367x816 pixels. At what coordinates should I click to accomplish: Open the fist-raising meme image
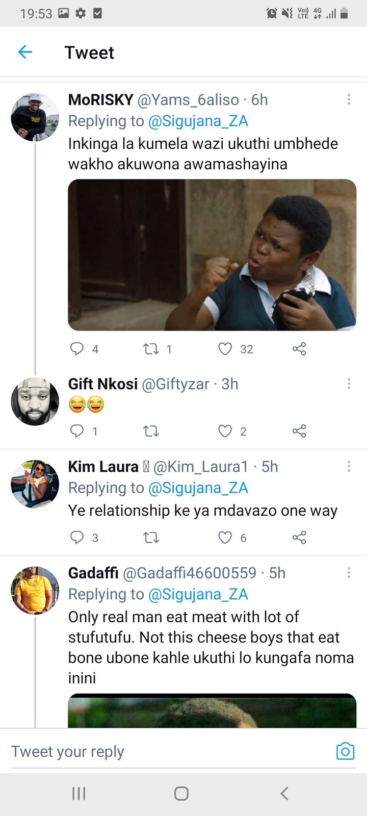(212, 255)
